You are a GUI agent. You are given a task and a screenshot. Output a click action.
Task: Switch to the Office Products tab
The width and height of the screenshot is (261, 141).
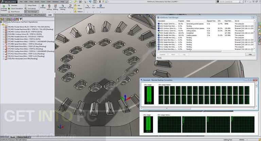39,15
